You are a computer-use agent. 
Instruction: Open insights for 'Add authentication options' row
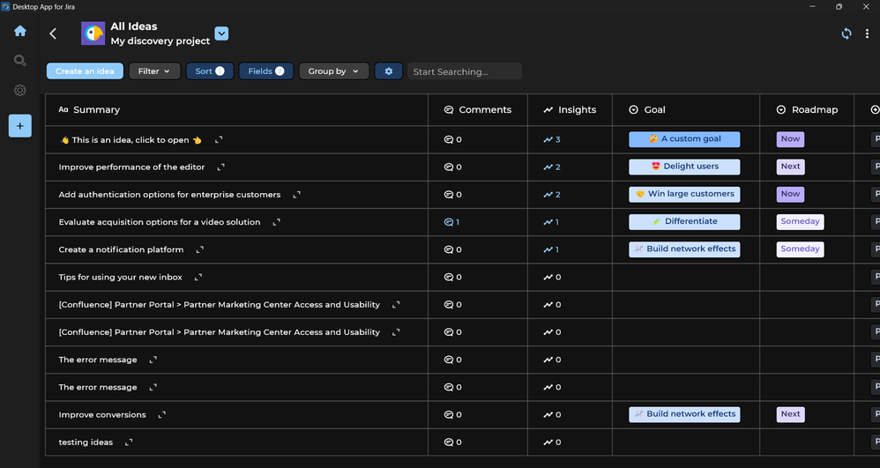tap(552, 195)
